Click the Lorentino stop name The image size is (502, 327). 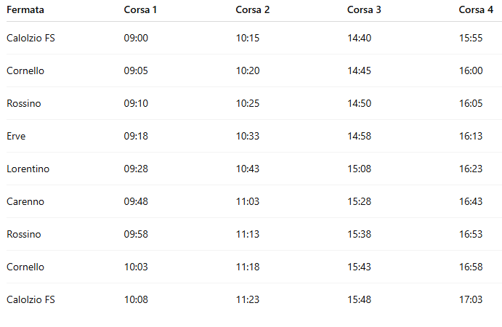pyautogui.click(x=28, y=169)
